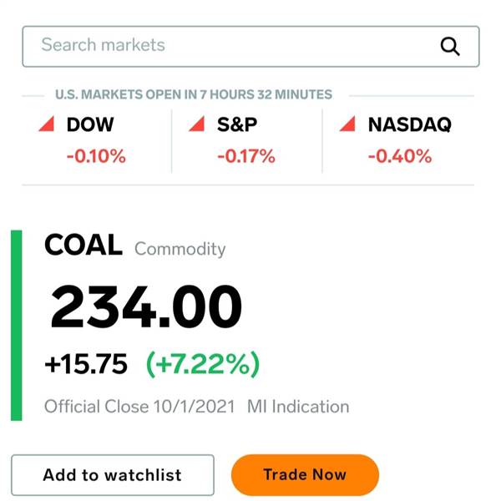Click the magnifying glass search icon
This screenshot has height=501, width=501.
450,47
